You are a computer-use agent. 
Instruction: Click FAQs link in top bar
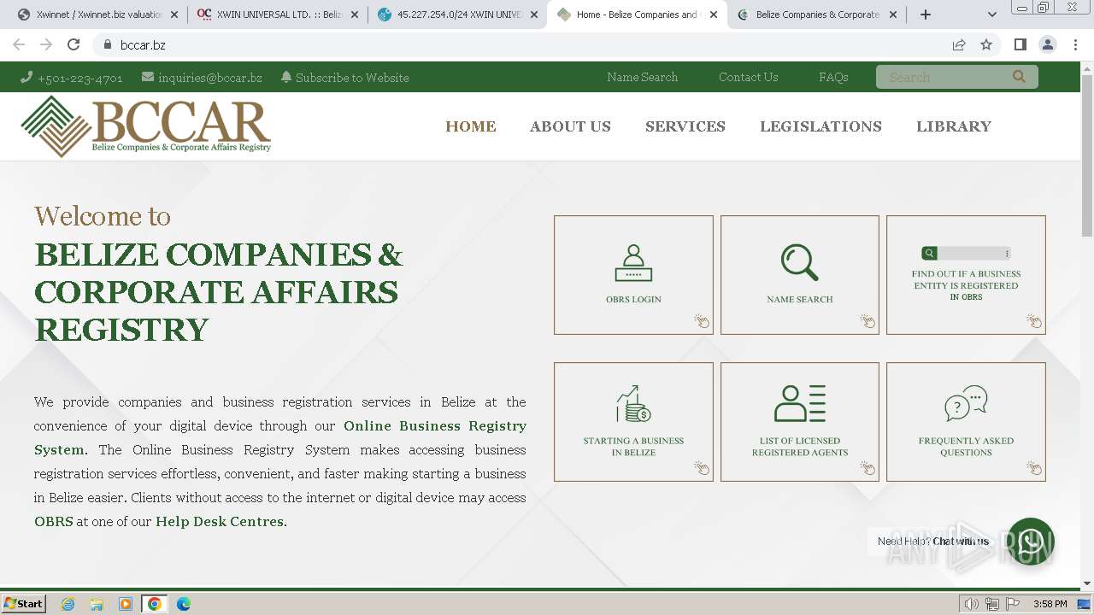[833, 77]
